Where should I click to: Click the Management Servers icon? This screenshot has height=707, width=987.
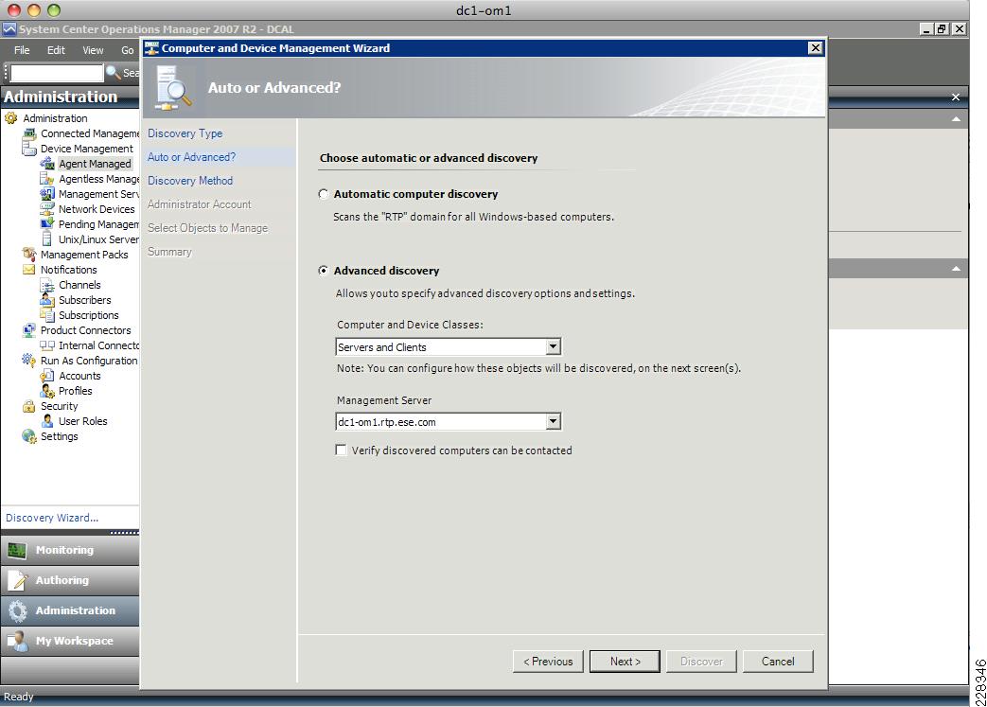(47, 194)
